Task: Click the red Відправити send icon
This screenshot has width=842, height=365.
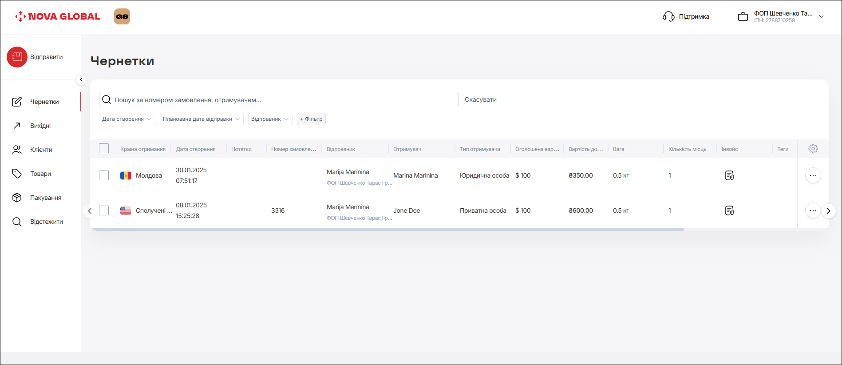Action: pyautogui.click(x=17, y=57)
